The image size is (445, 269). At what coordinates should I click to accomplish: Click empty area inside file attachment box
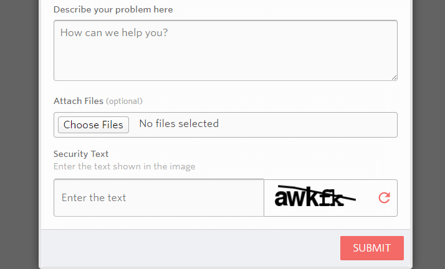coord(307,125)
